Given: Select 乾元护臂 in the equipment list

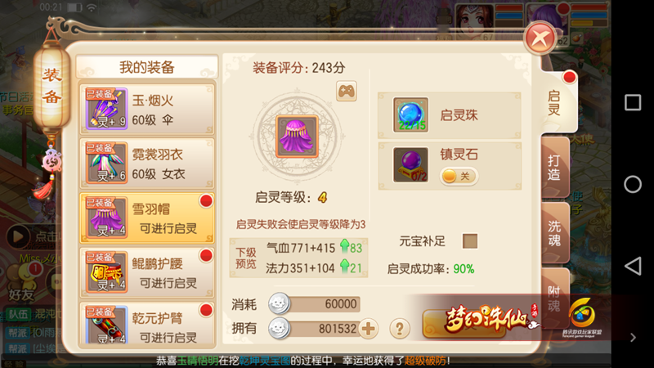Looking at the screenshot, I should (147, 324).
